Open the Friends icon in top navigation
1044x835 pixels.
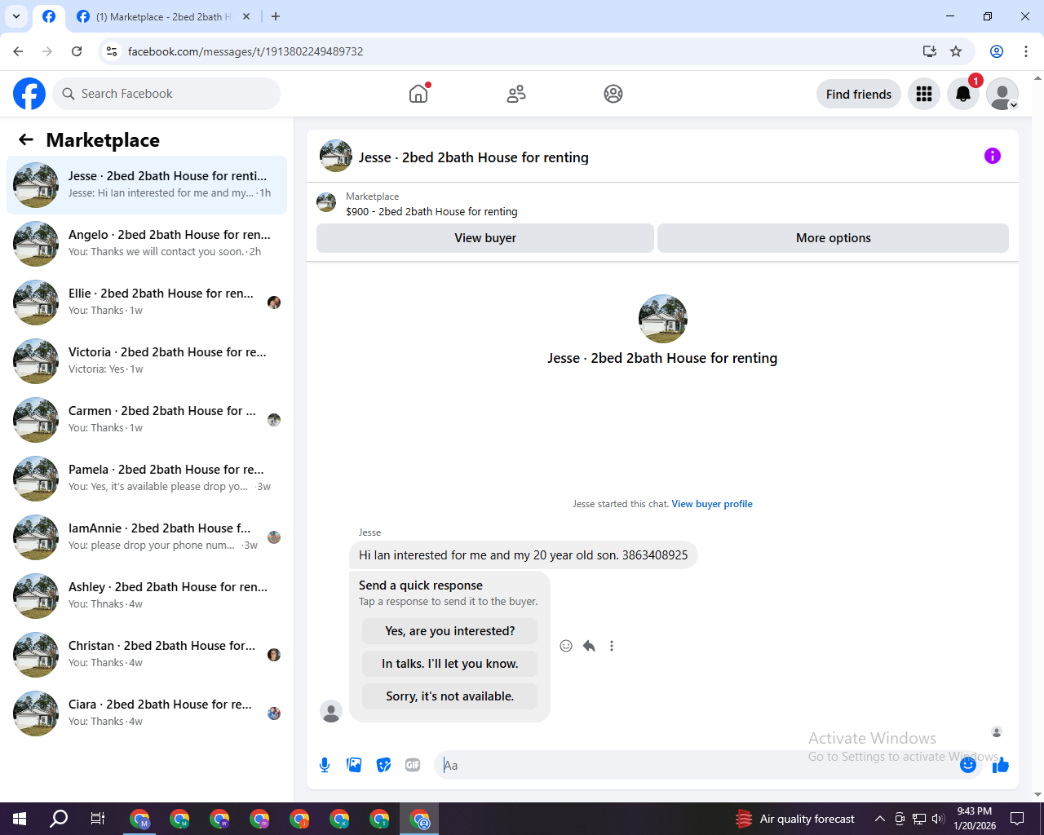click(x=516, y=94)
